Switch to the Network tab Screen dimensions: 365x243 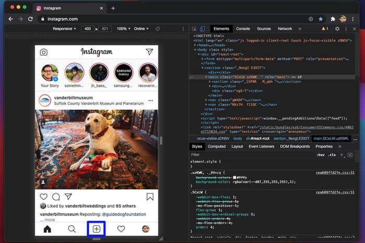pyautogui.click(x=285, y=29)
